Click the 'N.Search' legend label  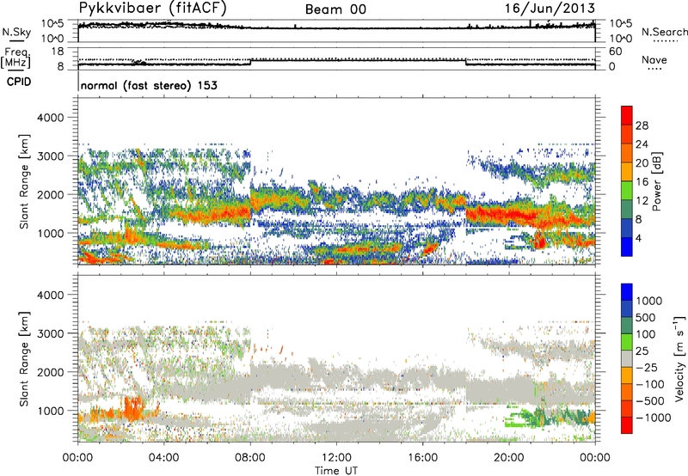point(665,32)
